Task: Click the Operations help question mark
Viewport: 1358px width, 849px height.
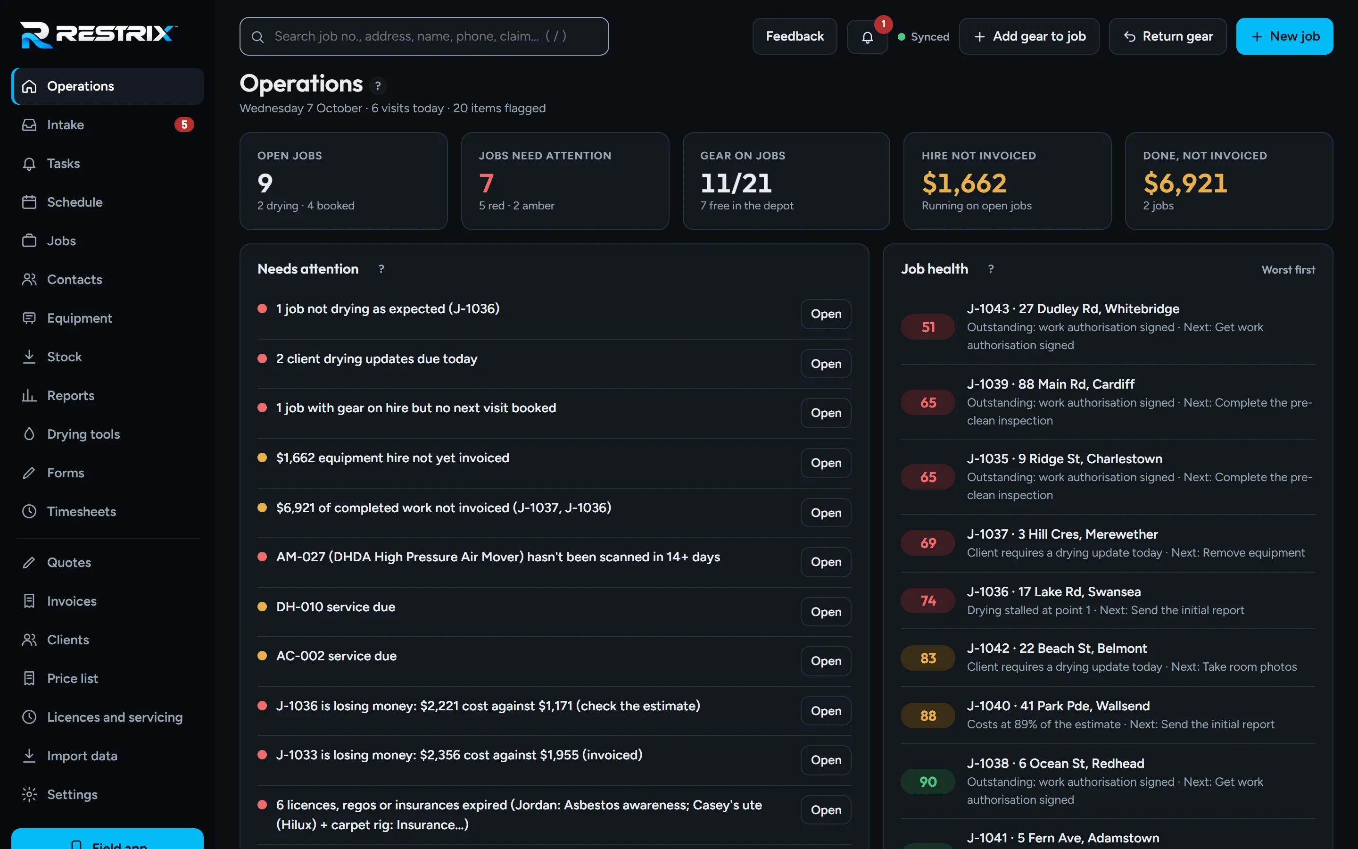Action: [378, 85]
